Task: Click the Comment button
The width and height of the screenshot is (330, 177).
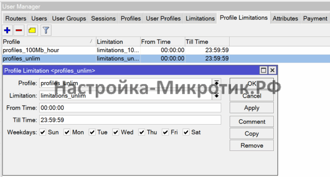Action: (252, 122)
